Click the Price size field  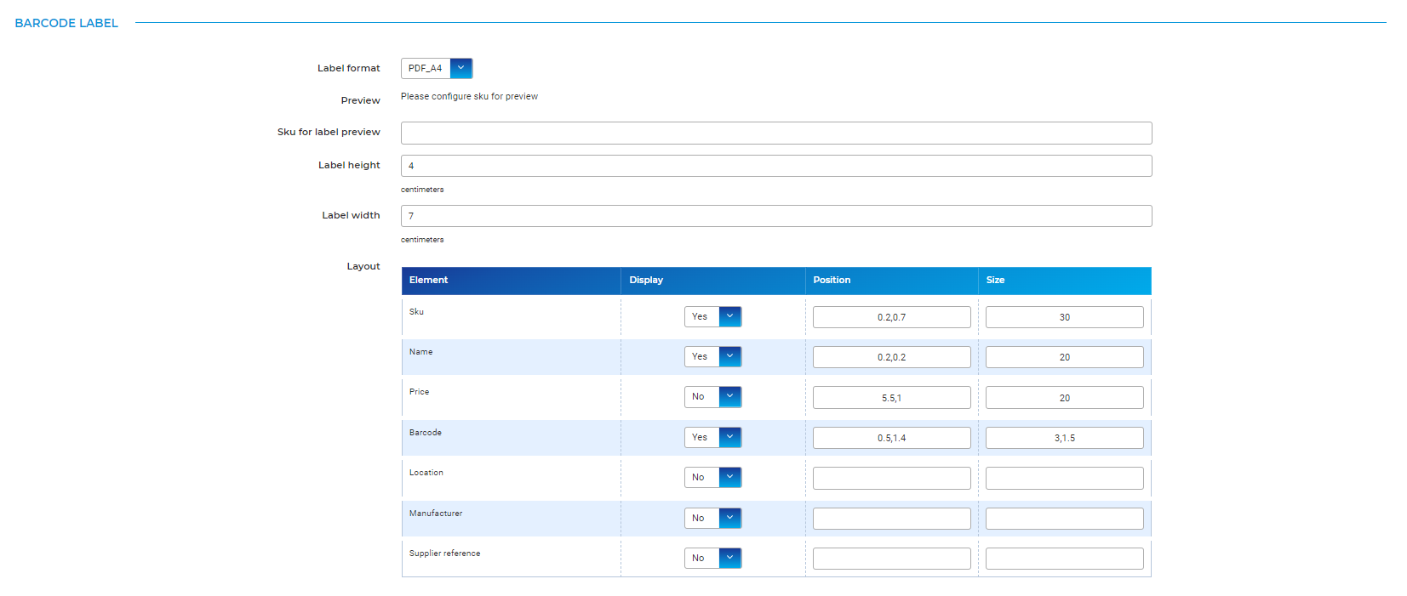click(x=1064, y=398)
